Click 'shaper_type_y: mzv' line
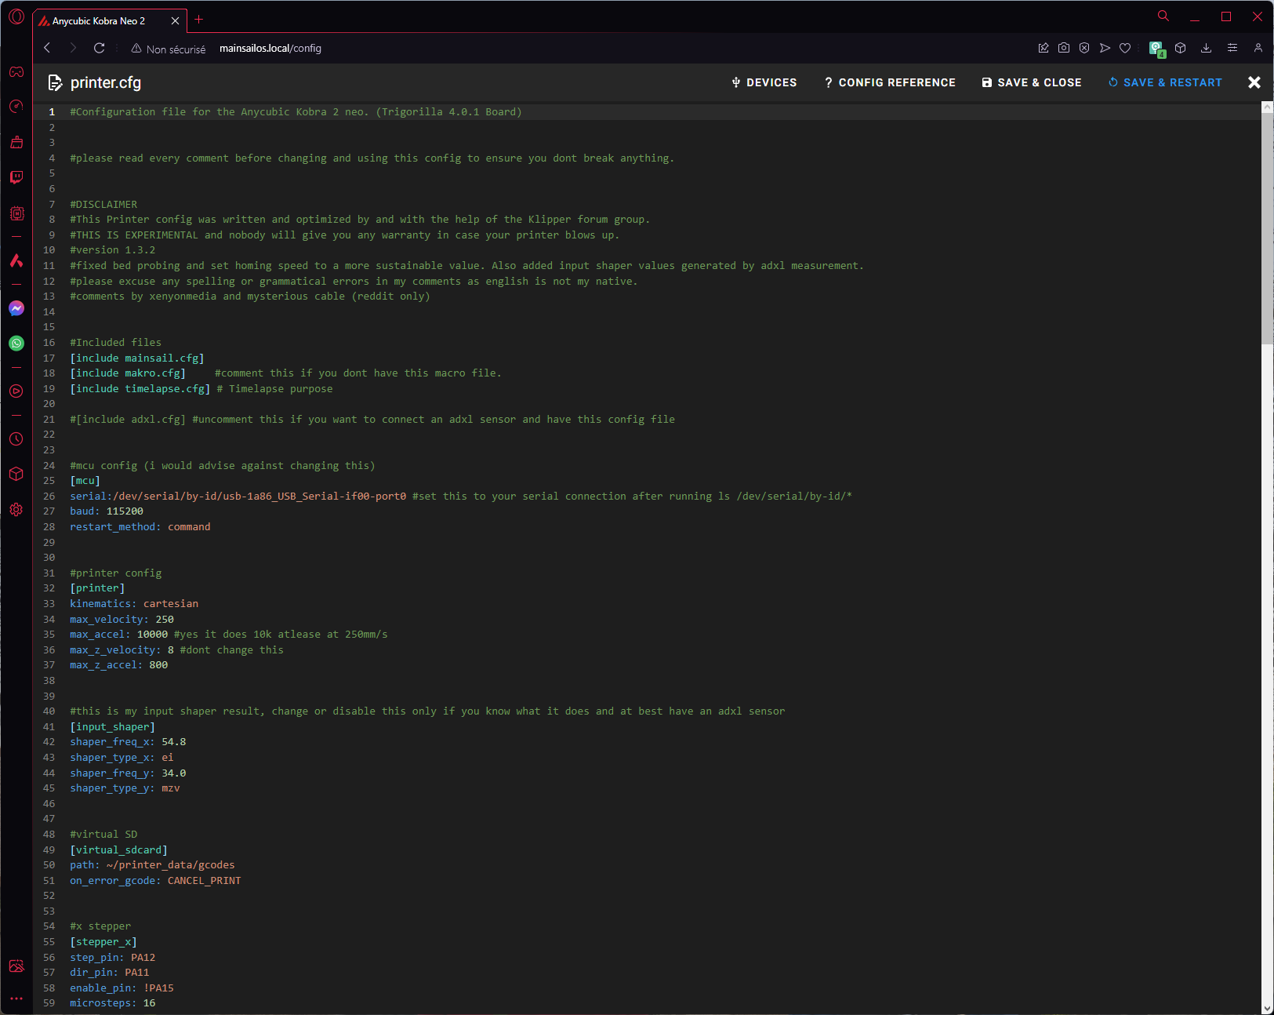This screenshot has width=1274, height=1015. click(125, 788)
